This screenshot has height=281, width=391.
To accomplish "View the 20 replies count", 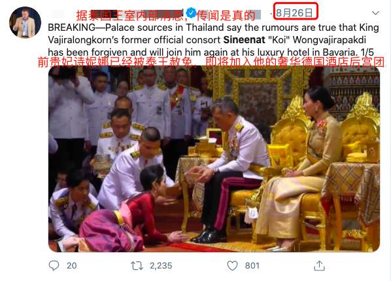I will click(x=71, y=265).
